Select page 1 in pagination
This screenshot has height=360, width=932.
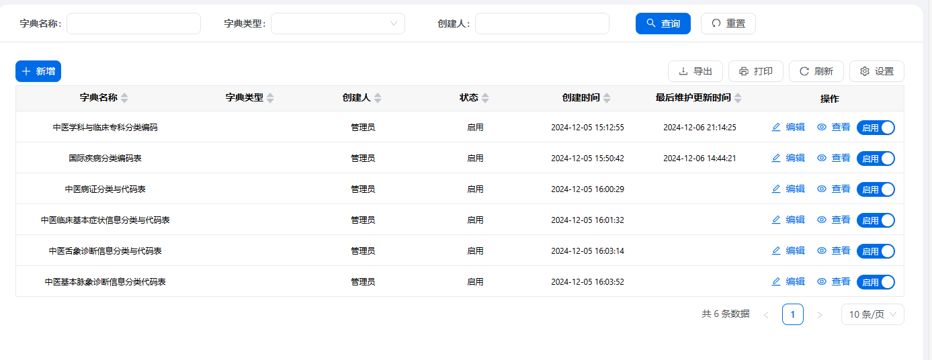click(793, 314)
